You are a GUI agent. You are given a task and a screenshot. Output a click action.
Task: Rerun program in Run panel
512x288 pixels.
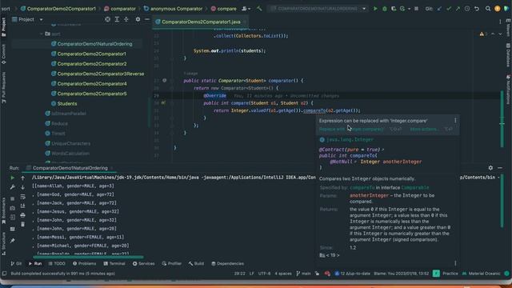pos(13,178)
